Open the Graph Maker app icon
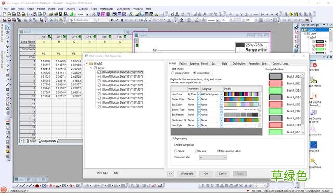The height and width of the screenshot is (193, 333). click(313, 81)
